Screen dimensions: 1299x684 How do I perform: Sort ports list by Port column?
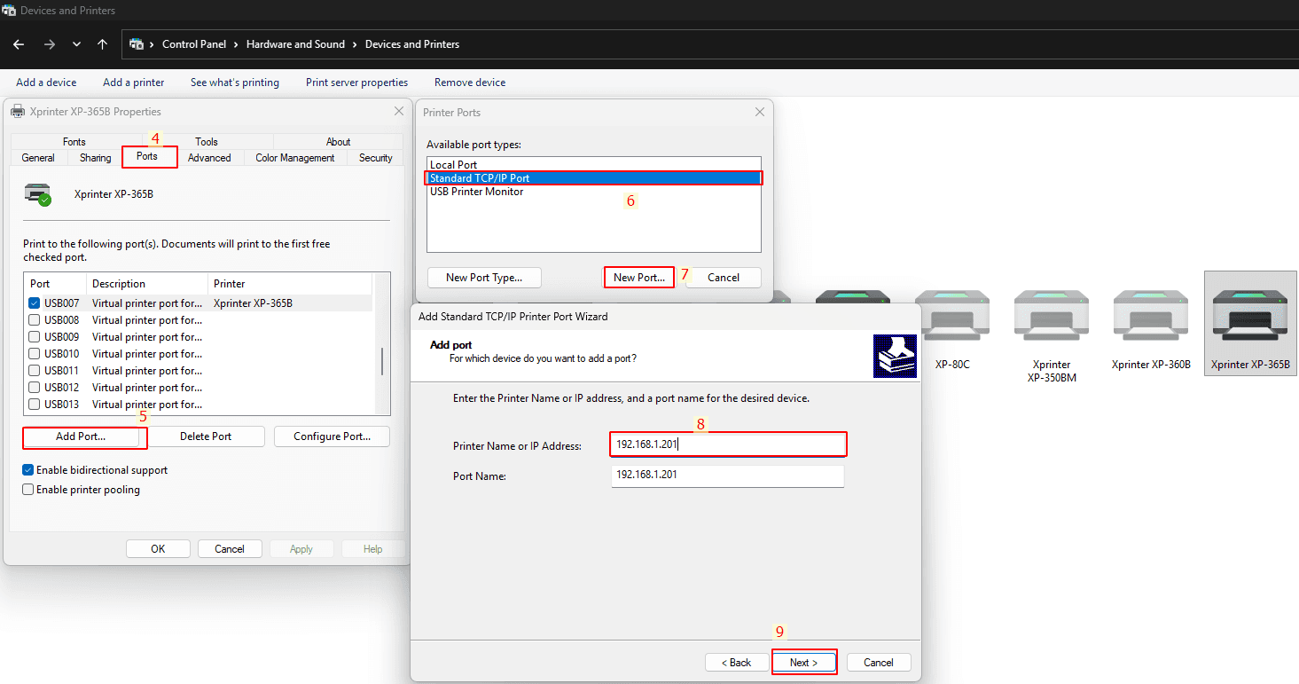tap(55, 284)
